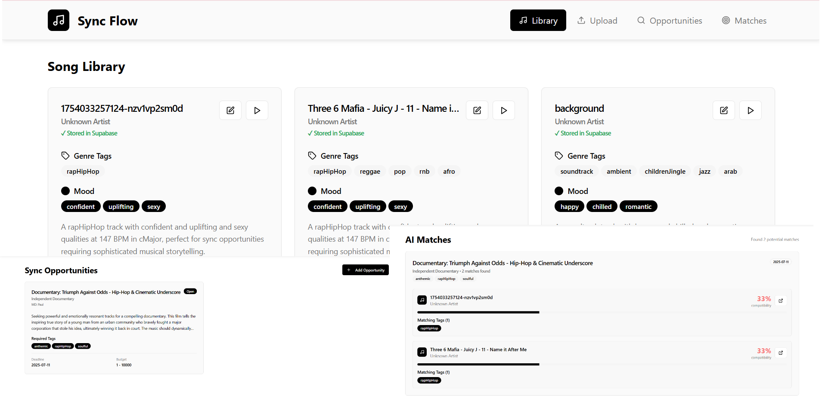Edit the background song entry
The width and height of the screenshot is (822, 396).
[x=724, y=111]
